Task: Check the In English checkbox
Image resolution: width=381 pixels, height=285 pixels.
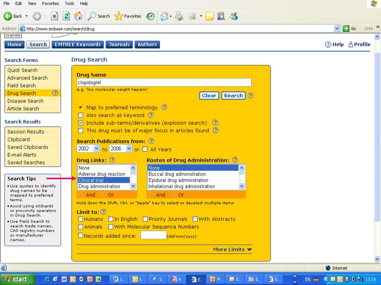Action: click(x=111, y=219)
